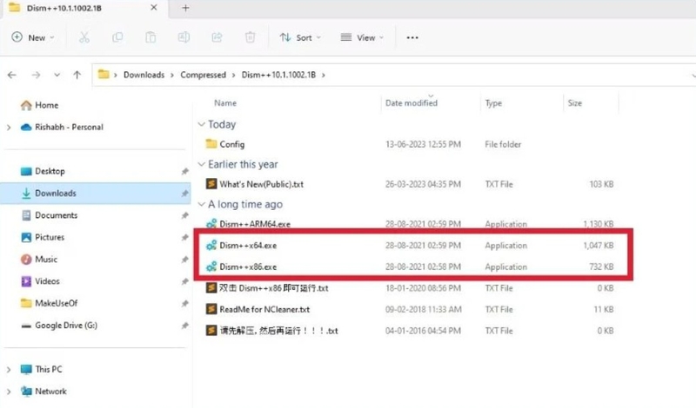Sort by the Name column header
Image resolution: width=696 pixels, height=408 pixels.
point(225,102)
